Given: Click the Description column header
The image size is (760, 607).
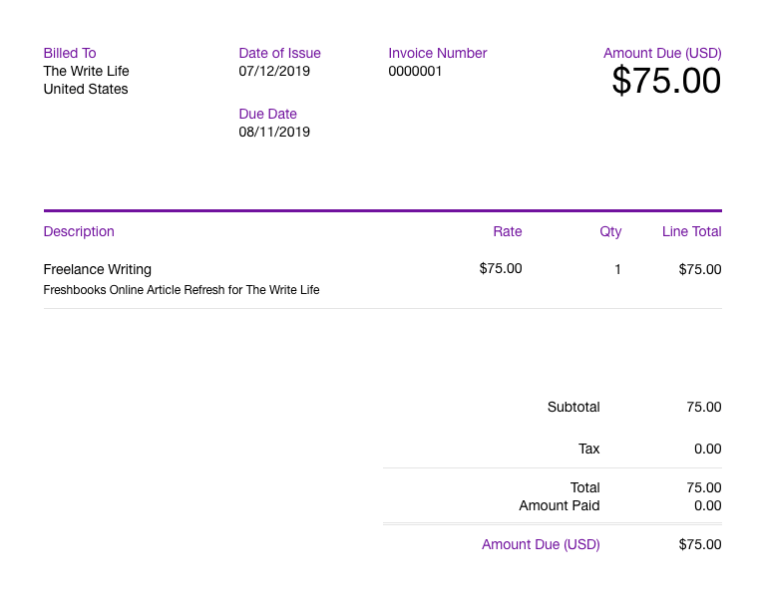Looking at the screenshot, I should click(x=79, y=231).
